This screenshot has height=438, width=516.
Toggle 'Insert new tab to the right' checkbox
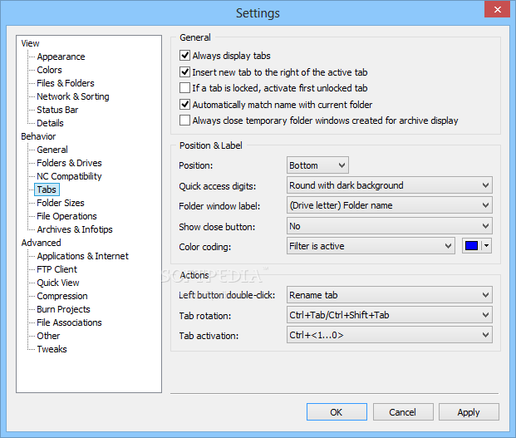click(184, 71)
